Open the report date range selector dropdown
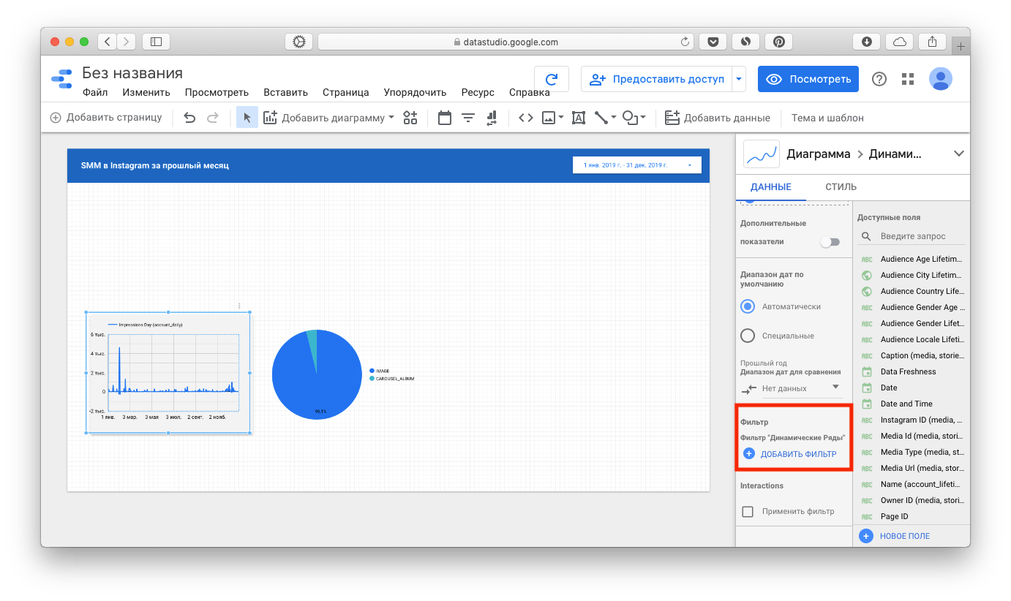Screen dimensions: 1011x601 pyautogui.click(x=636, y=165)
